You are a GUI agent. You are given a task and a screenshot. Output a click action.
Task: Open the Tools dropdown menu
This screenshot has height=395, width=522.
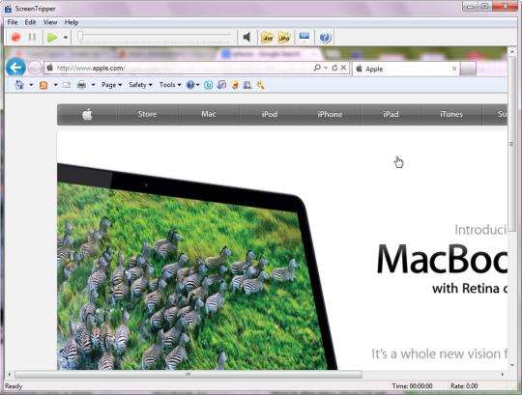[x=170, y=85]
